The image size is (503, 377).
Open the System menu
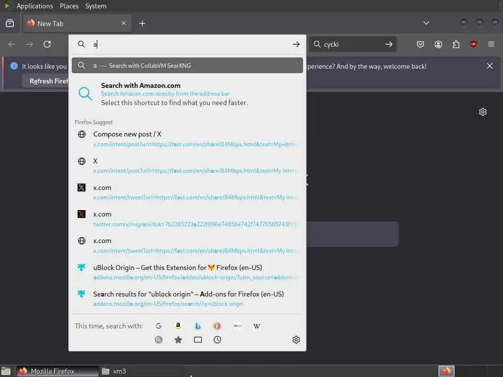pos(96,6)
